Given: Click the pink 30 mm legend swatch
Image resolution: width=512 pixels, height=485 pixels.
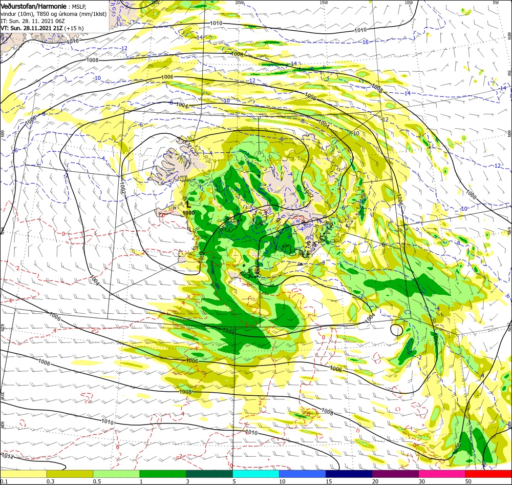Looking at the screenshot, I should [x=442, y=474].
